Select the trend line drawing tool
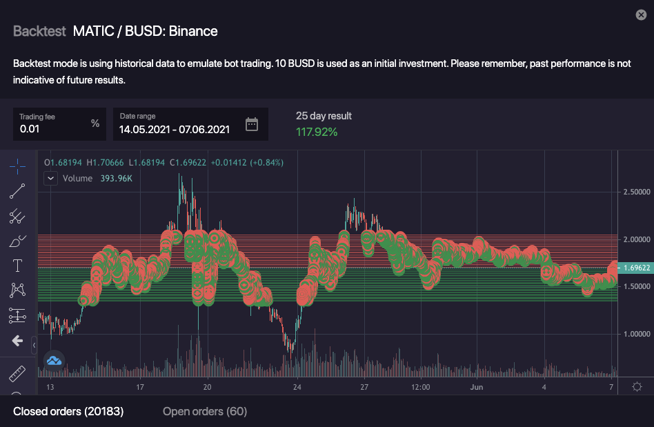This screenshot has width=654, height=427. pos(17,191)
